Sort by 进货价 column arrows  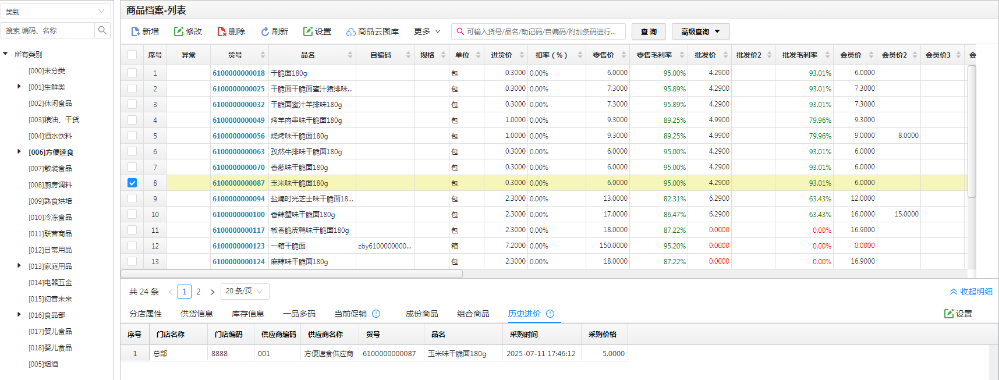[x=522, y=55]
